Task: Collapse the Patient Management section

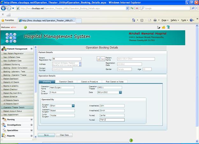Action: (31, 49)
